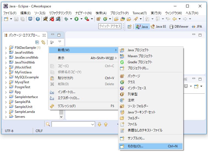208x152 pixels.
Task: Open the Package Explorer view menu triangle
Action: [60, 42]
